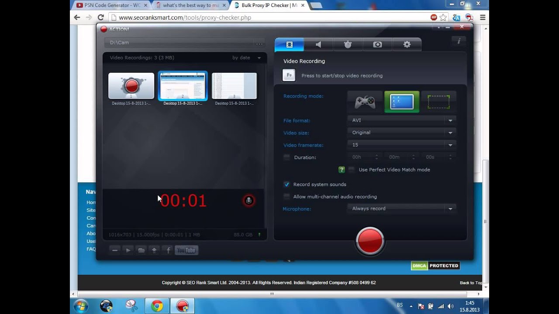Open the audio speaker tab

(318, 44)
